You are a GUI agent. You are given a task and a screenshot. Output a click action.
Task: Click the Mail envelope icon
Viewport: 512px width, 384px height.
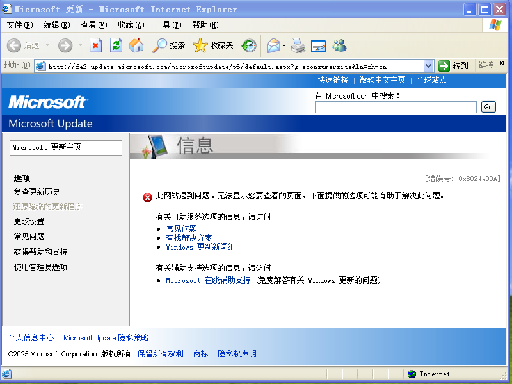click(x=273, y=45)
